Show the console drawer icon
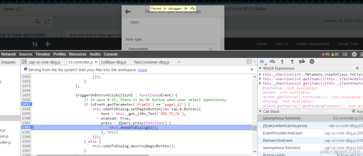Image resolution: width=363 pixels, height=156 pixels. click(x=345, y=54)
